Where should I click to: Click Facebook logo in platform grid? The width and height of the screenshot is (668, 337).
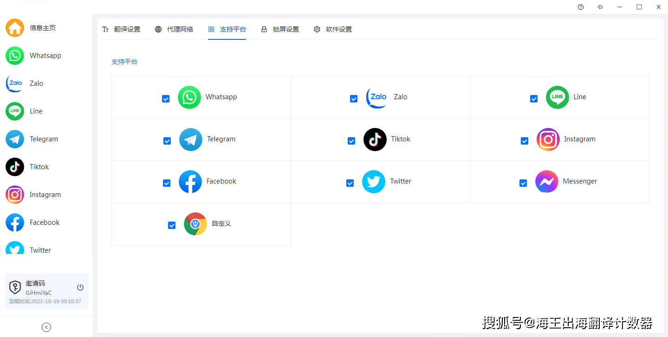[190, 182]
